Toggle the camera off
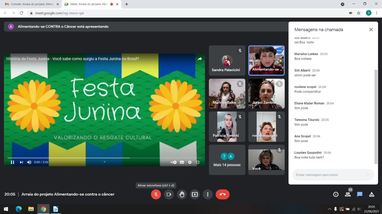382x214 pixels. 169,194
